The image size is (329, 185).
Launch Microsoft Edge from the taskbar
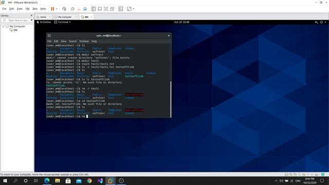pyautogui.click(x=47, y=180)
